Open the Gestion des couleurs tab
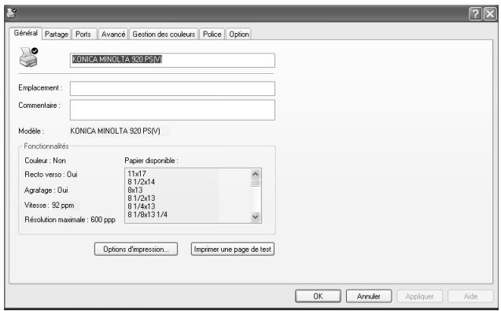The image size is (501, 311). click(164, 34)
